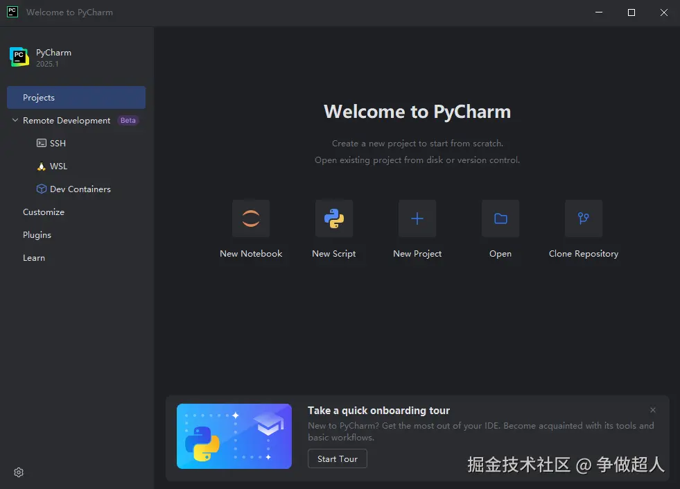Open the Customize section
This screenshot has width=680, height=489.
44,212
